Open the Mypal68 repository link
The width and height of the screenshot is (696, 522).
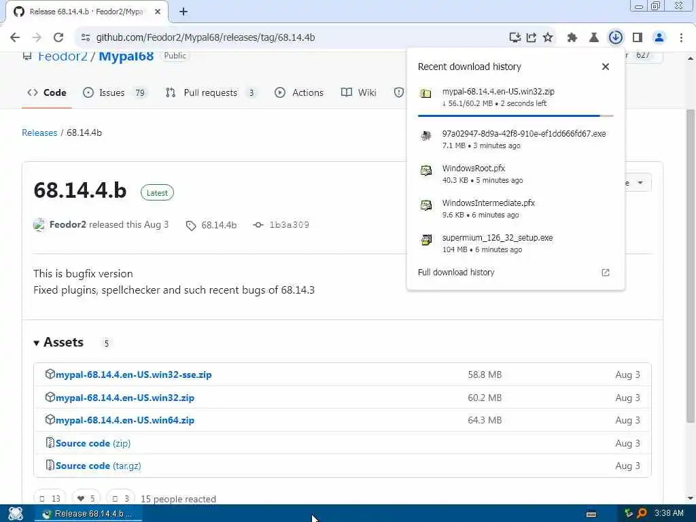126,56
